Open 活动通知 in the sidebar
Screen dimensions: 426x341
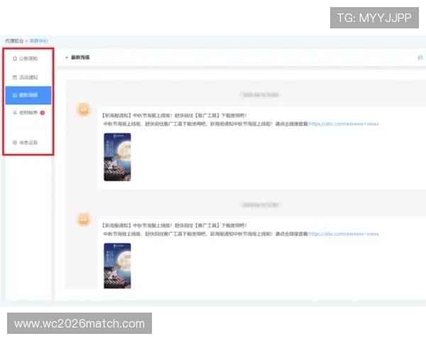28,77
